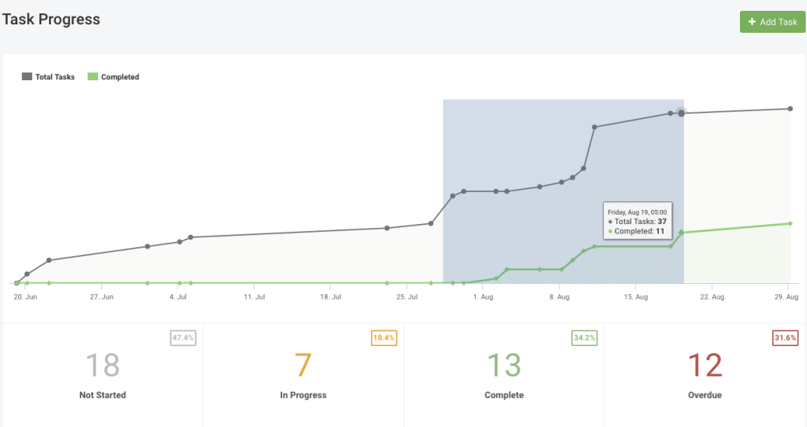Open the Complete tasks card

504,374
